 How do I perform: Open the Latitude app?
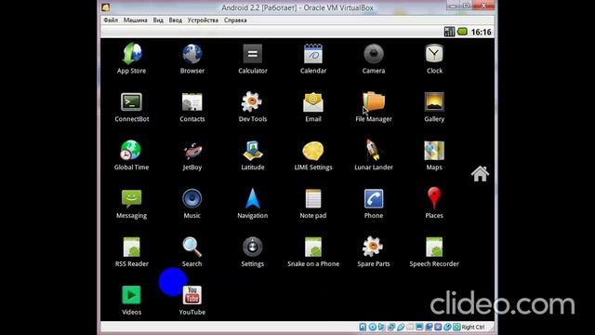(253, 155)
